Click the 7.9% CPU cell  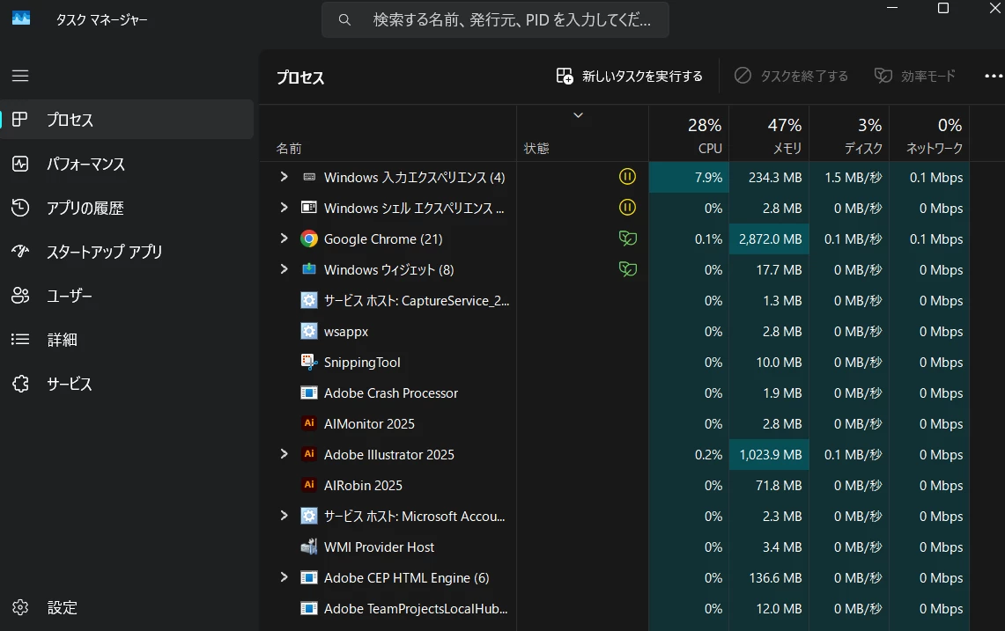[x=689, y=178]
